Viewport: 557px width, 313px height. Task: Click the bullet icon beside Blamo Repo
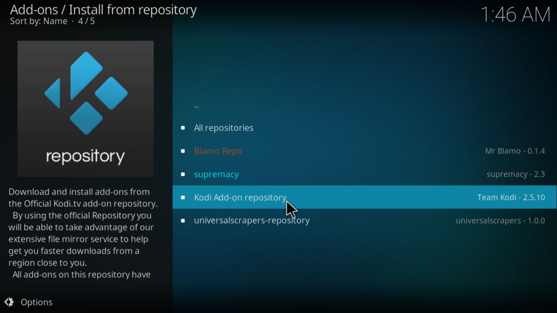pyautogui.click(x=183, y=151)
